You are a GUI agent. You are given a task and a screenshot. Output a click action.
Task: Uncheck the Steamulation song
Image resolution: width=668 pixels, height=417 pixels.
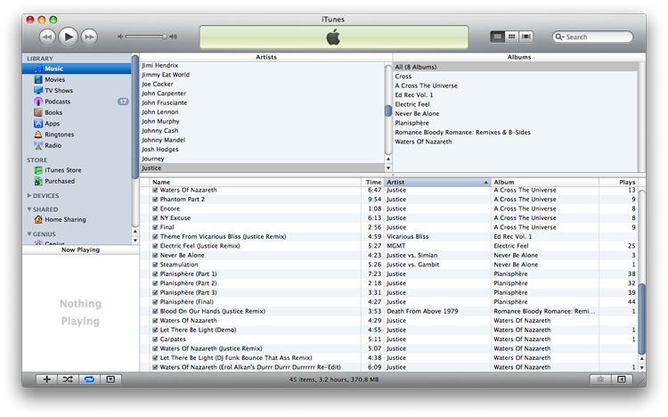(x=155, y=265)
